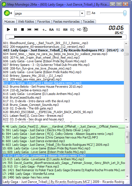The image size is (132, 186).
Task: Select track 602 206-magazine_60
Action: tap(63, 47)
